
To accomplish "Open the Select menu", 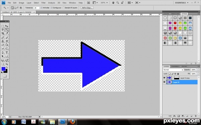I will (x=36, y=3).
